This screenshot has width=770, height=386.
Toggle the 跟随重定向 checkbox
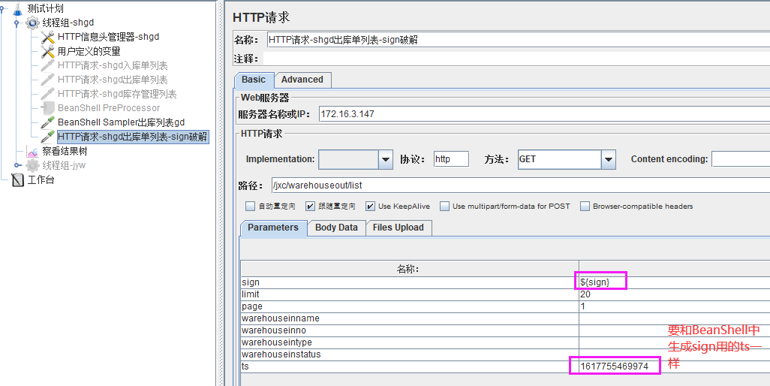[310, 207]
